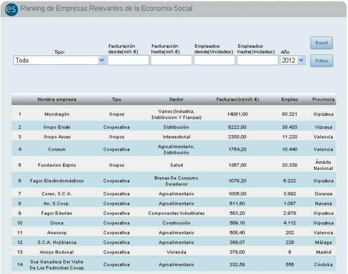
Task: Click the Componentes Industriales sector cell
Action: [x=176, y=213]
